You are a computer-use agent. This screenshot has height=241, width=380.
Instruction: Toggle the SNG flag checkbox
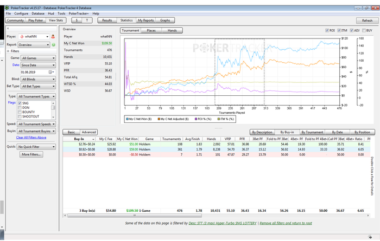tap(20, 103)
